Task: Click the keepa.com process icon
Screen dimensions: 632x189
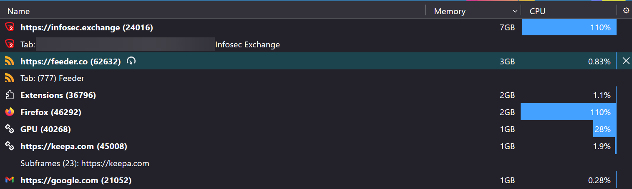Action: (9, 146)
